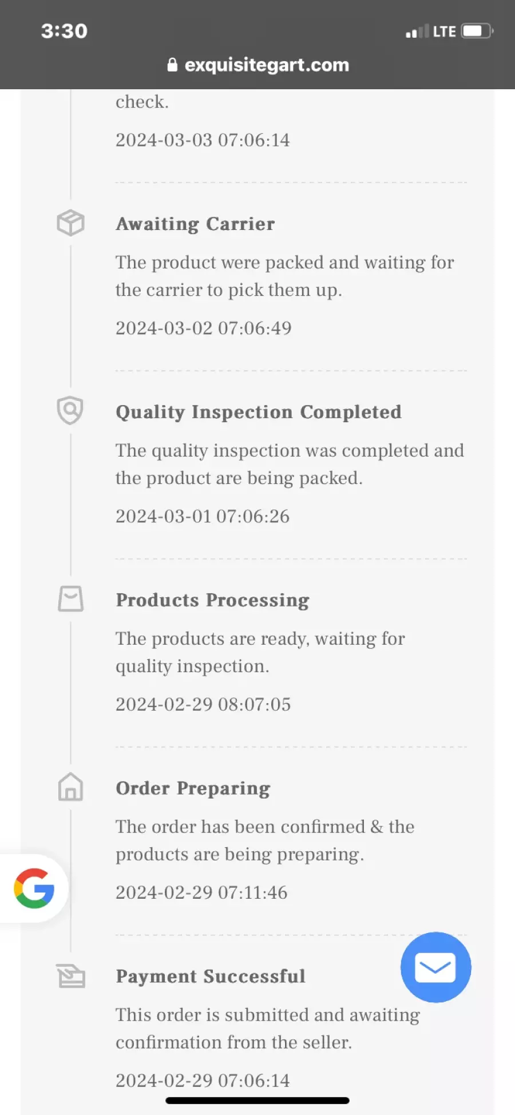Click the Products Processing bag icon
The height and width of the screenshot is (1115, 515).
pyautogui.click(x=70, y=598)
